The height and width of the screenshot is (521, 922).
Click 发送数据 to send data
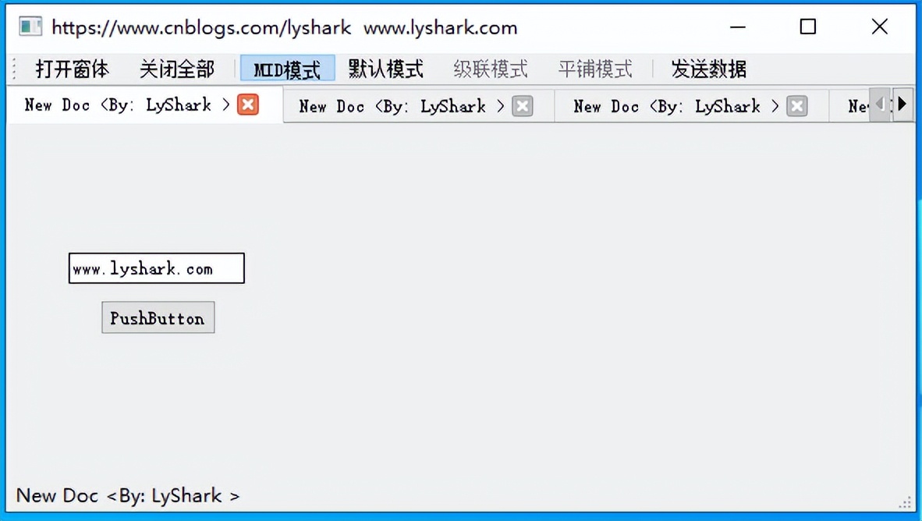coord(708,69)
